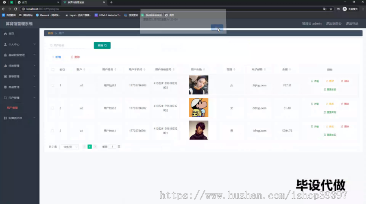Click the 商品管理 sidebar icon
366x204 pixels.
[5, 87]
